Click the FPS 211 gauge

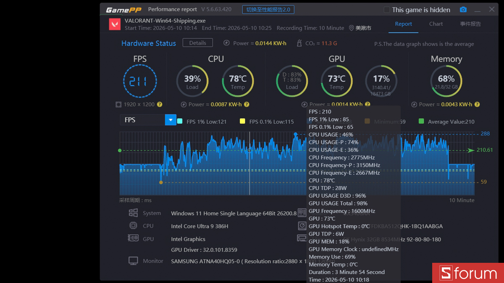(x=140, y=81)
